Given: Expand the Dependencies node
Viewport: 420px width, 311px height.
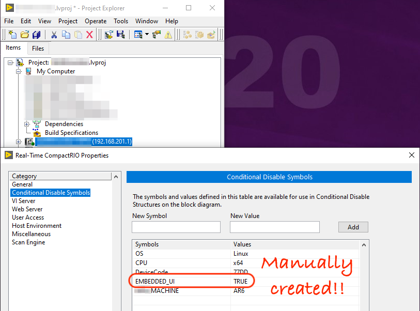Looking at the screenshot, I should click(26, 124).
